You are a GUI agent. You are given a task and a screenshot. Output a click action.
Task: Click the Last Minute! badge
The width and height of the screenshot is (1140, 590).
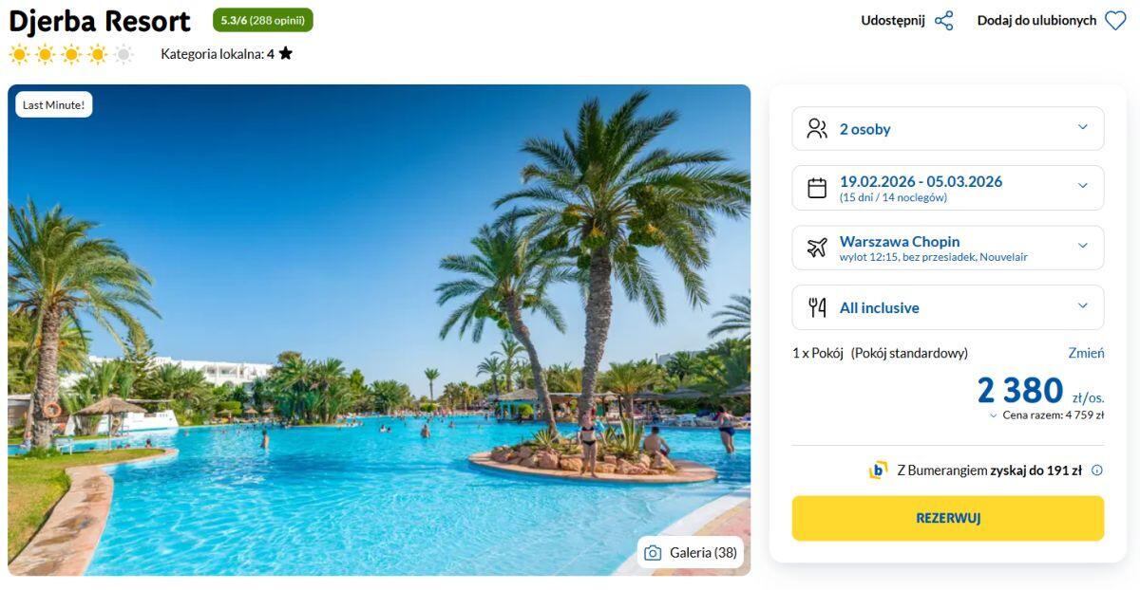click(54, 105)
